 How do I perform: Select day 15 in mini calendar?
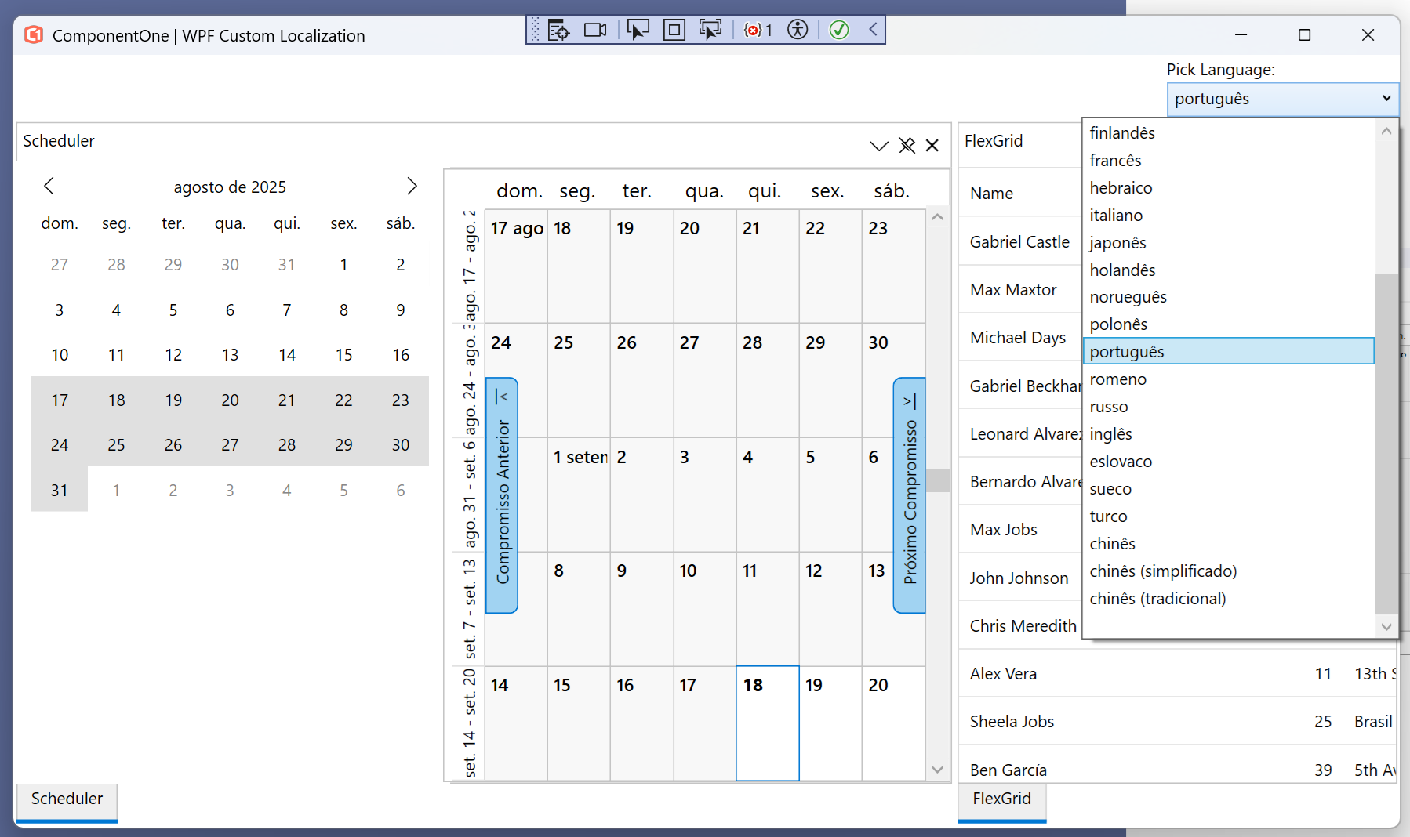tap(343, 355)
